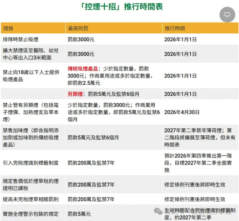Click the red 另類煙 text
This screenshot has width=239, height=221.
[76, 94]
